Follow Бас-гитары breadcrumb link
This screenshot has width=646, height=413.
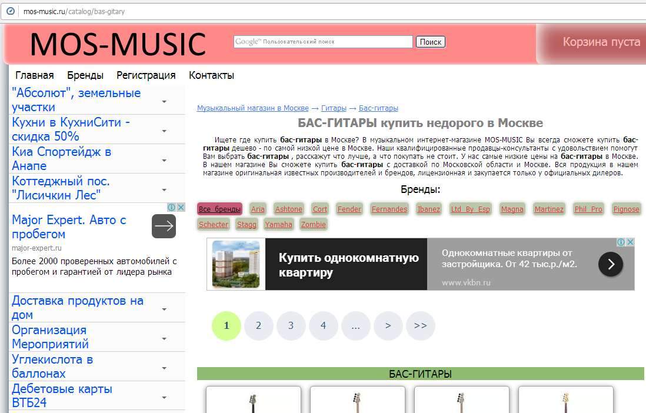tap(378, 108)
